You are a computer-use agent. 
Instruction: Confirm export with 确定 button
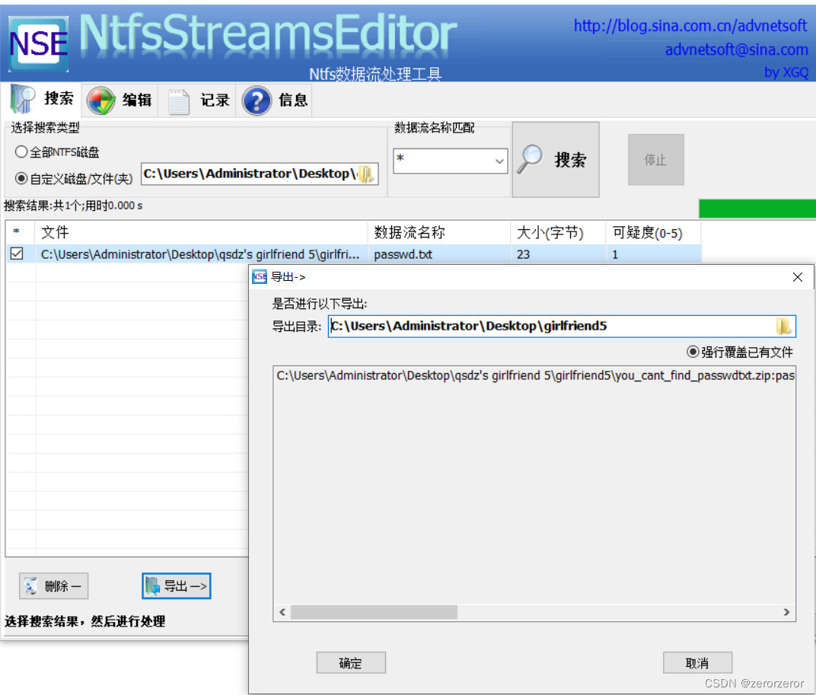click(351, 663)
